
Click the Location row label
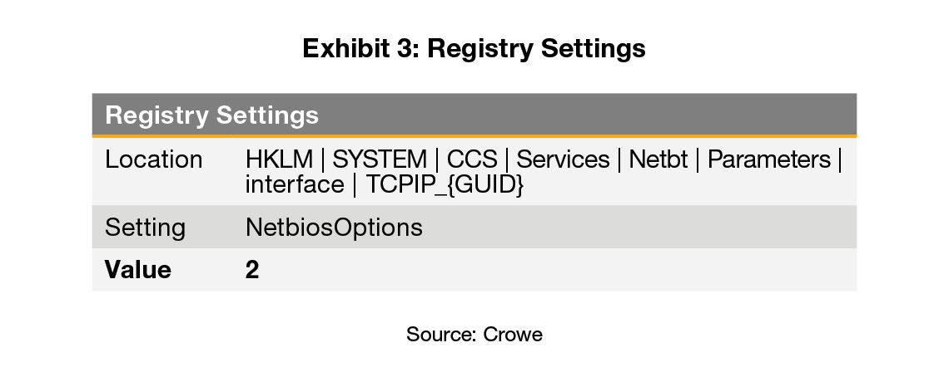pyautogui.click(x=153, y=159)
